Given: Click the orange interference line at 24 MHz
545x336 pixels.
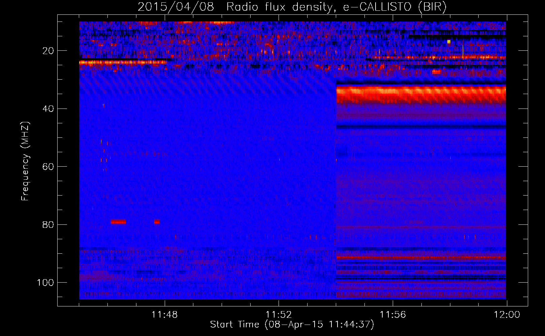Looking at the screenshot, I should (x=123, y=62).
